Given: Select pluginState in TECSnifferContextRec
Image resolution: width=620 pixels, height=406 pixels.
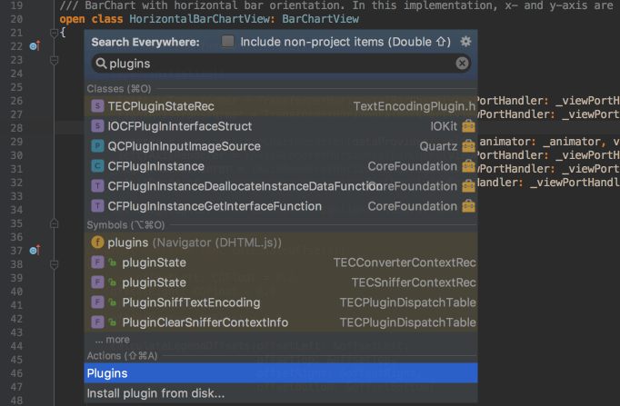Looking at the screenshot, I should click(x=281, y=282).
